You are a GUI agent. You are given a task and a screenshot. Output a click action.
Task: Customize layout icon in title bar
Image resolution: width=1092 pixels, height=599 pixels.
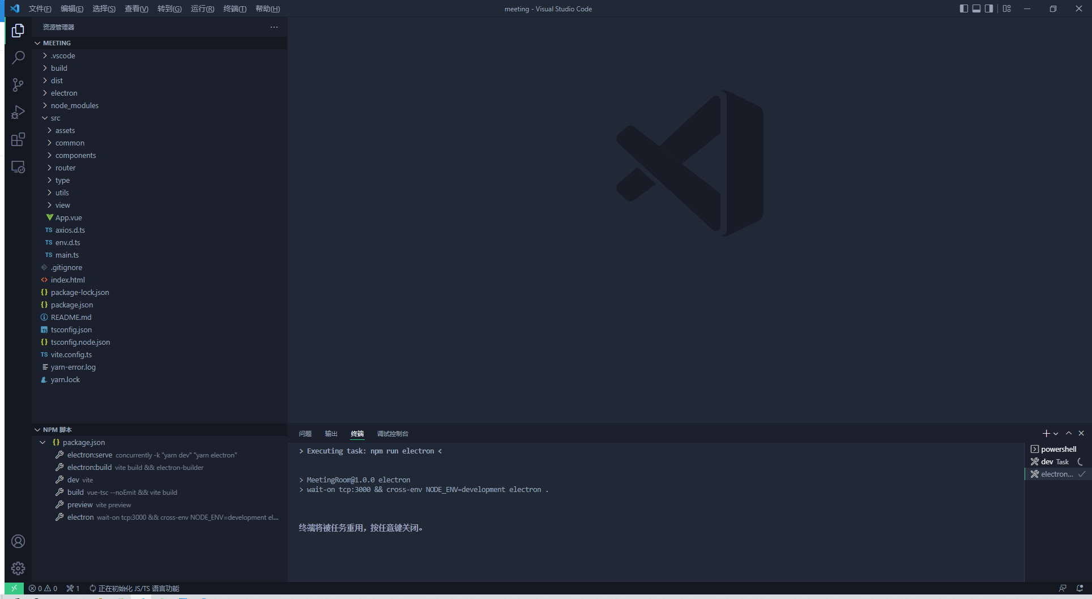point(1006,8)
